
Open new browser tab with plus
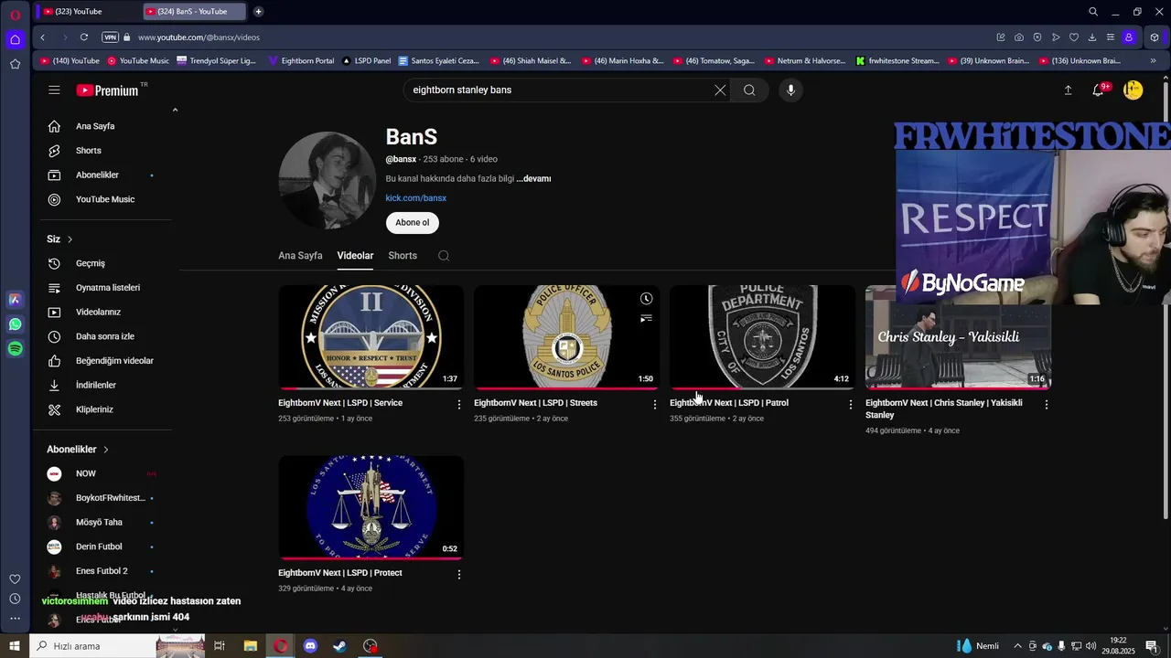tap(259, 12)
